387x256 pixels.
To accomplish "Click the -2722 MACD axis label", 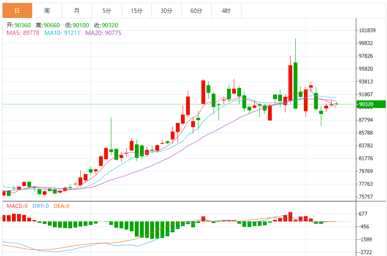I will (x=365, y=252).
